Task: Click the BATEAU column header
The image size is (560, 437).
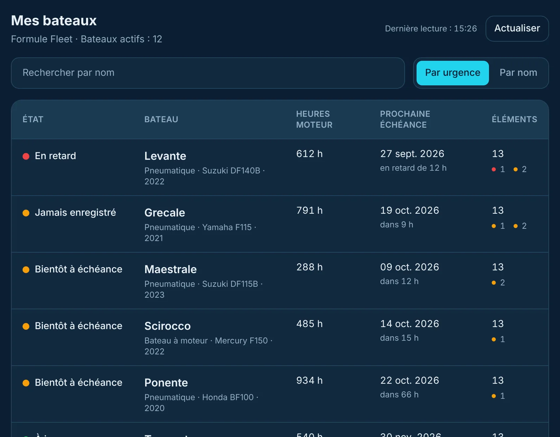Action: pyautogui.click(x=161, y=119)
